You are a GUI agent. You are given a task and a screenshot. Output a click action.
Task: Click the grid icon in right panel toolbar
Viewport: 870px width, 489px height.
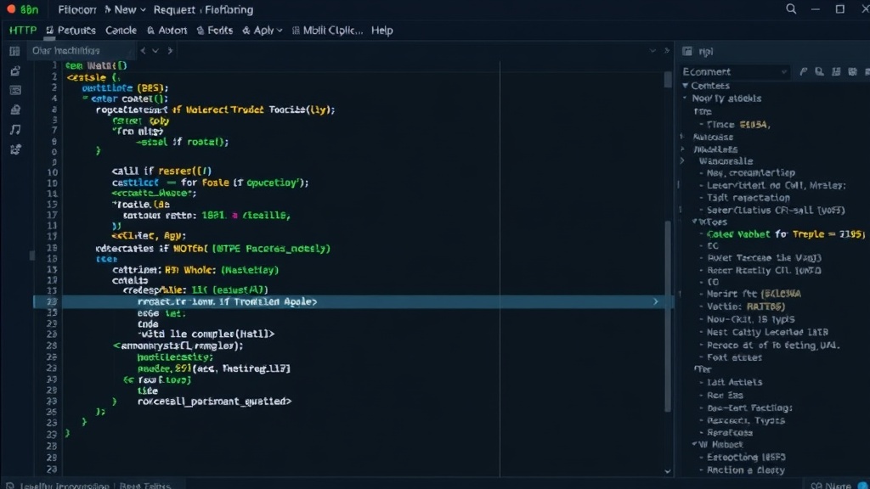(853, 71)
